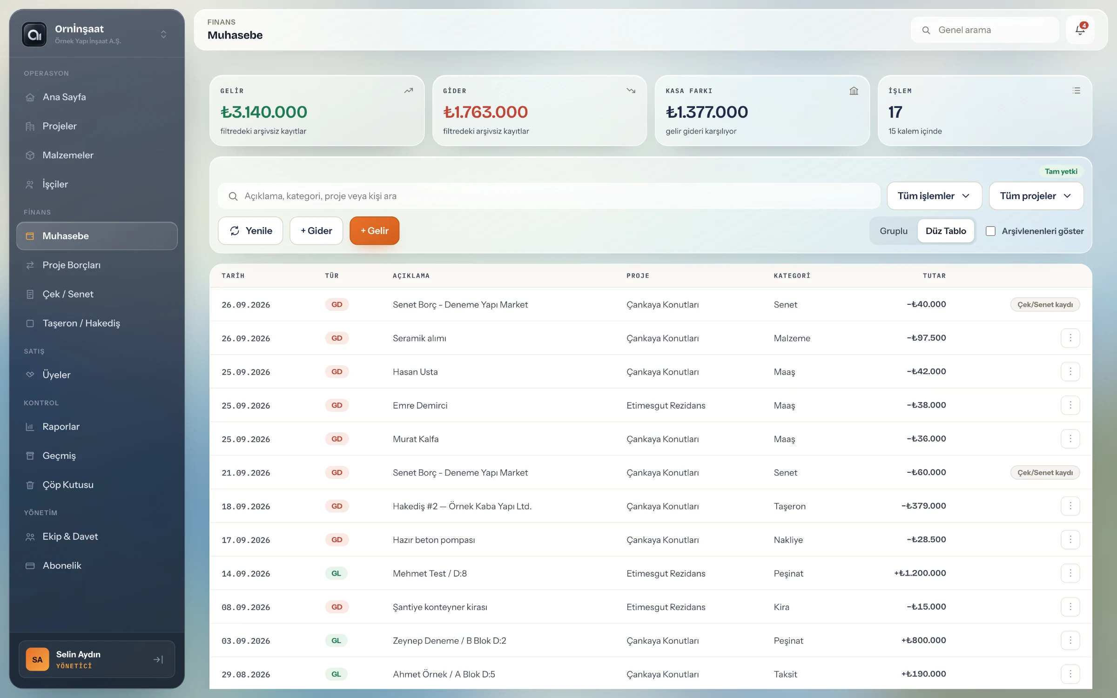1117x698 pixels.
Task: Open row actions for Emre Demirci
Action: [x=1070, y=405]
